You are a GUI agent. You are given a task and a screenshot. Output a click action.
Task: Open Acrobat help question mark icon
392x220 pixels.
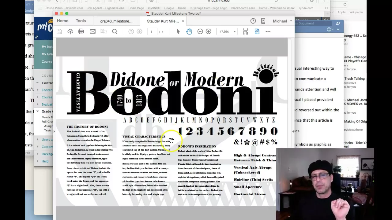pyautogui.click(x=253, y=21)
